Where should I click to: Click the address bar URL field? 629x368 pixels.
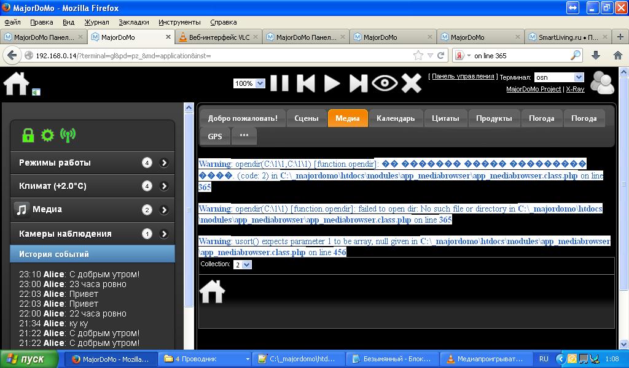tap(222, 56)
